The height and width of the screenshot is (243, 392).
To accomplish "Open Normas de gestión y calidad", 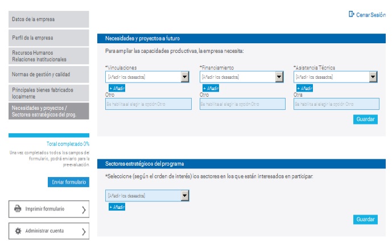I will pyautogui.click(x=49, y=74).
